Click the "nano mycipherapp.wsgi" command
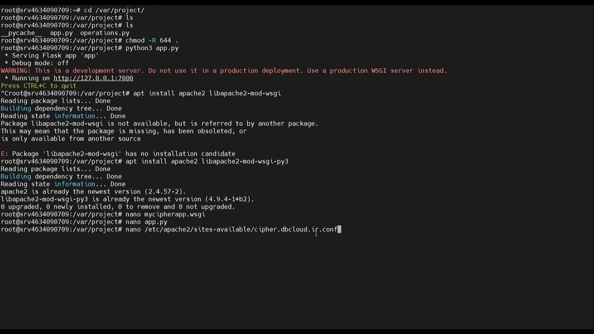Image resolution: width=594 pixels, height=334 pixels. tap(165, 214)
